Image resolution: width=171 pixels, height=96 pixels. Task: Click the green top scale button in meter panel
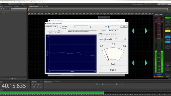[x=168, y=18]
